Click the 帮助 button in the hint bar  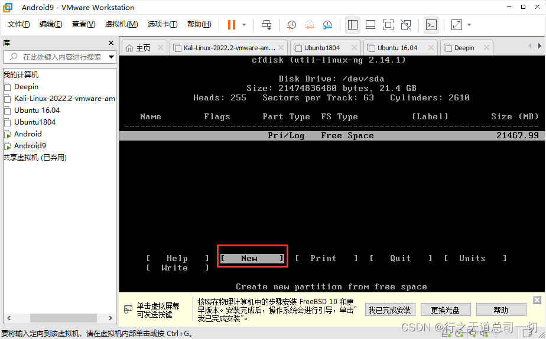point(501,309)
